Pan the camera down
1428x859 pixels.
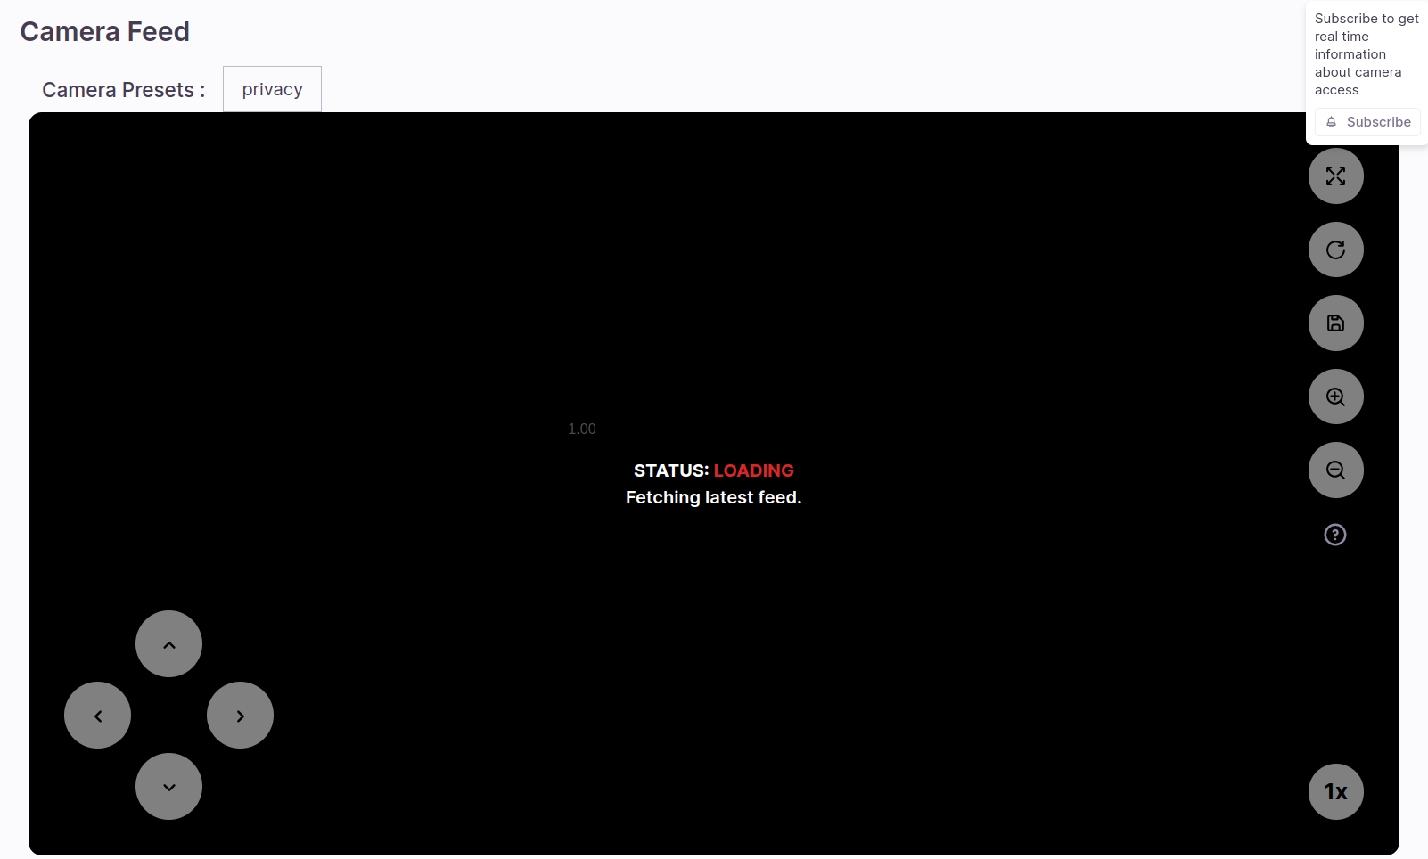point(168,787)
